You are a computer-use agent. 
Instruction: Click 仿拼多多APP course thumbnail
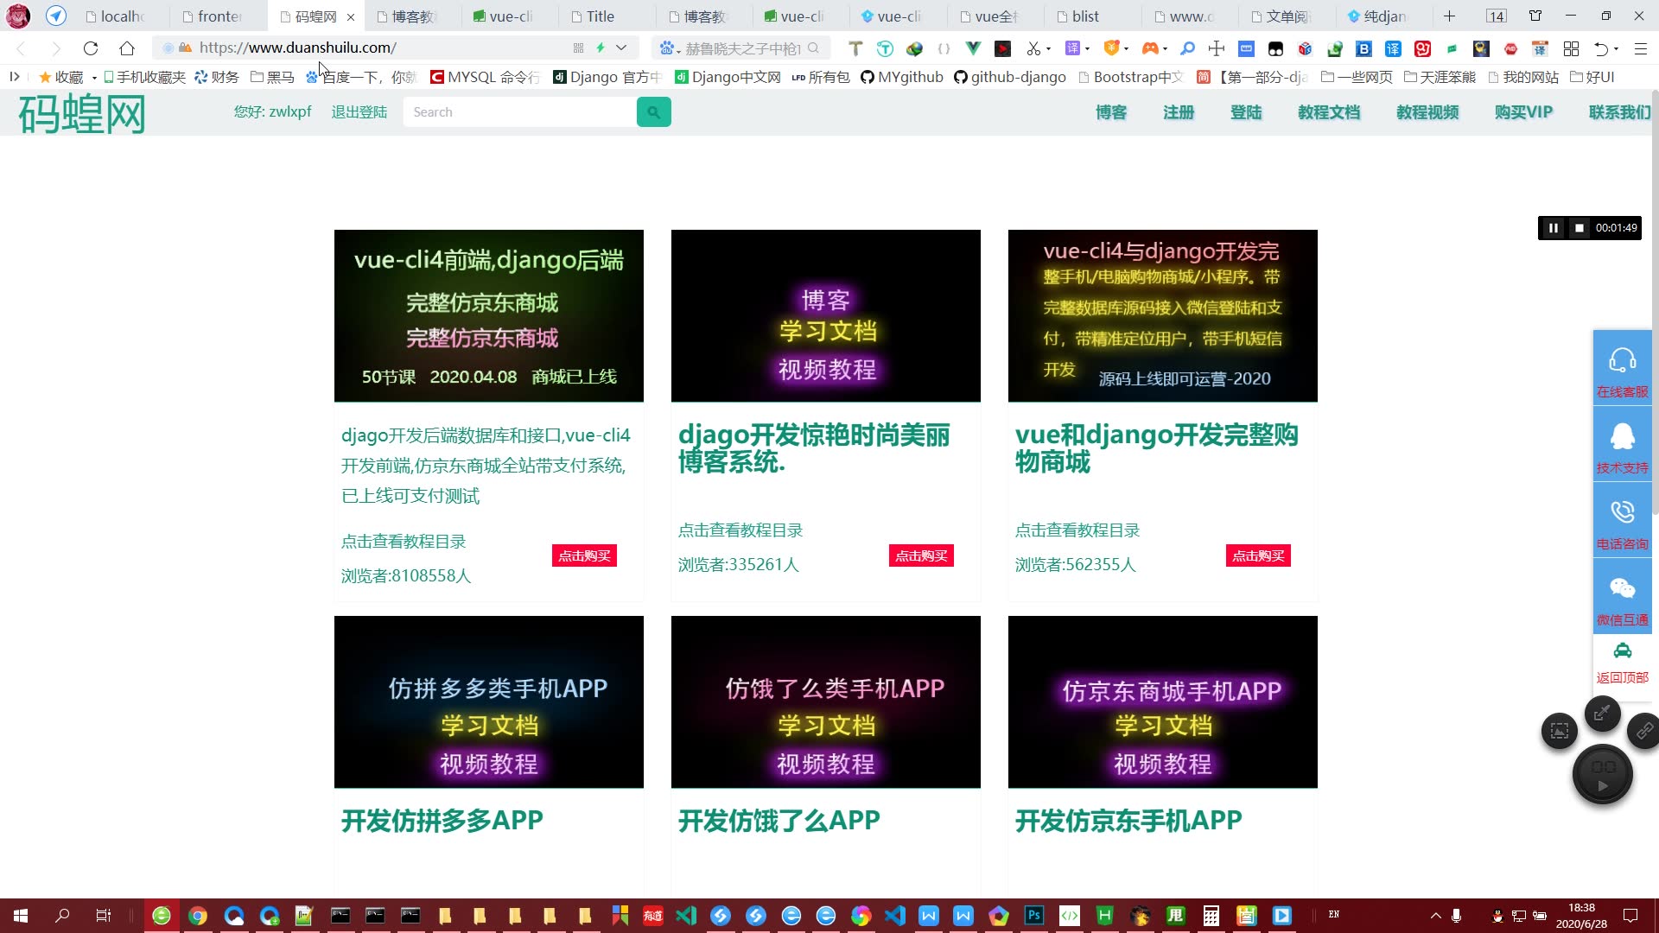(x=489, y=701)
